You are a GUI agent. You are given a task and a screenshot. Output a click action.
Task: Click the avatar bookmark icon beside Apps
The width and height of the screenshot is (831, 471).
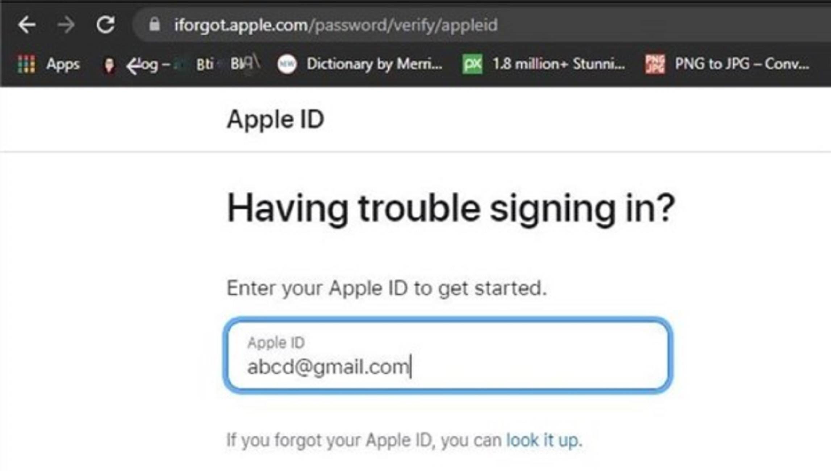(x=109, y=65)
